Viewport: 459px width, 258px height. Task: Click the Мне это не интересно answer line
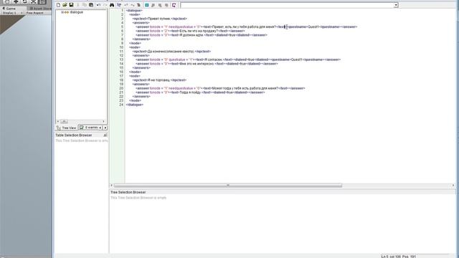coord(207,64)
